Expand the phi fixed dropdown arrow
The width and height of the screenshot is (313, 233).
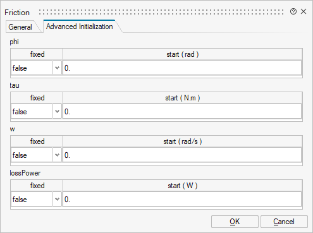pyautogui.click(x=57, y=68)
